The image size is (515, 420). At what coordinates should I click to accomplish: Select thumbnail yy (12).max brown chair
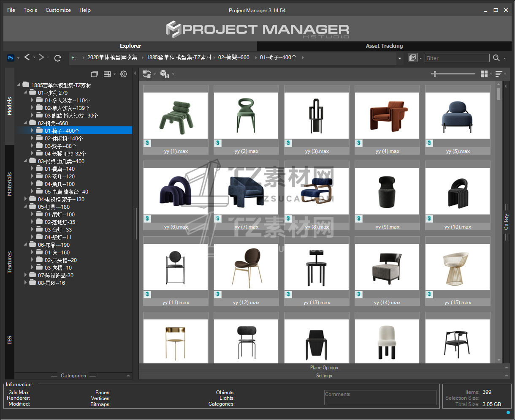246,271
